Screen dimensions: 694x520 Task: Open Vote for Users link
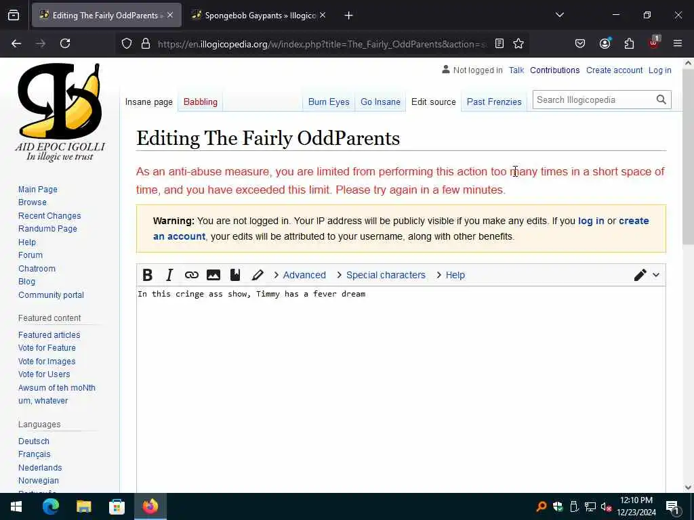pos(44,374)
